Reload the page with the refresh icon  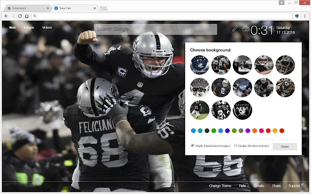pyautogui.click(x=20, y=16)
